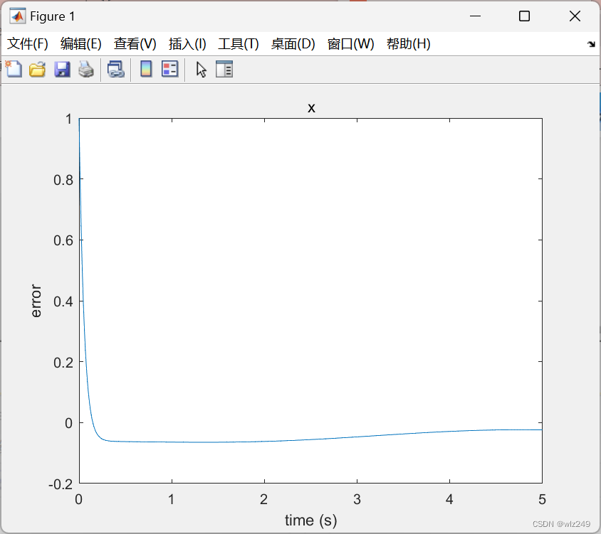Viewport: 601px width, 534px height.
Task: Open the 插入(I) menu
Action: click(187, 43)
